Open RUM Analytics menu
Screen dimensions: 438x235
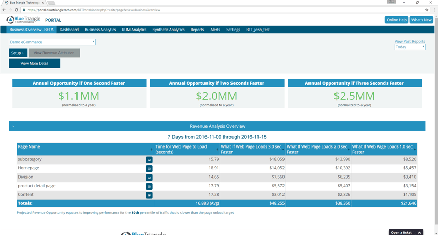click(x=134, y=30)
